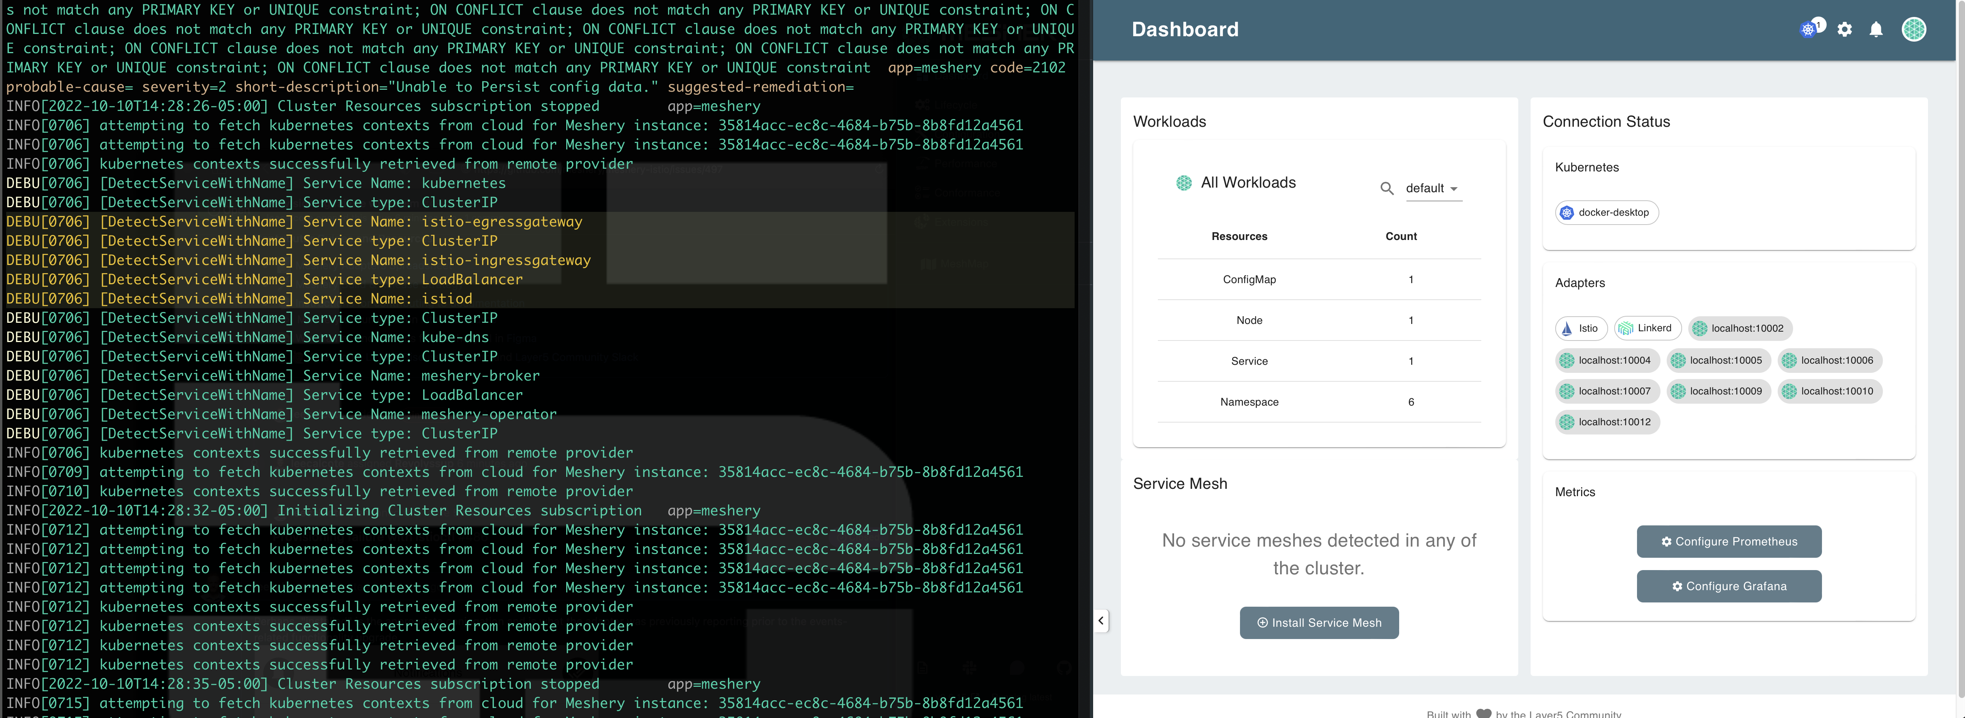Click the Install Service Mesh button

click(1319, 623)
